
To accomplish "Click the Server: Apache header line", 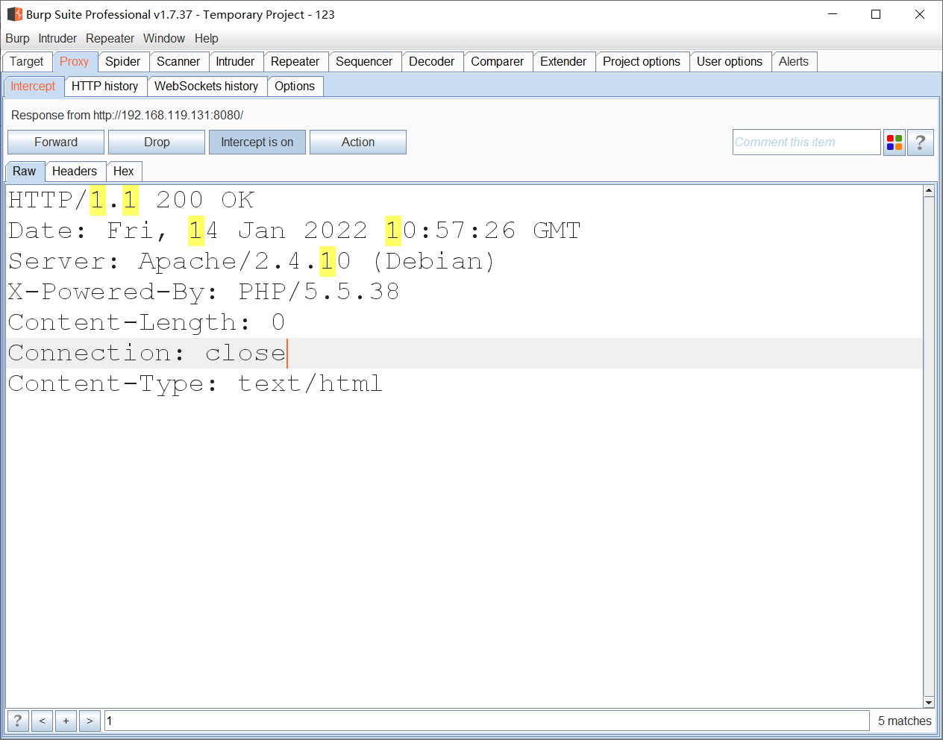I will pos(251,261).
